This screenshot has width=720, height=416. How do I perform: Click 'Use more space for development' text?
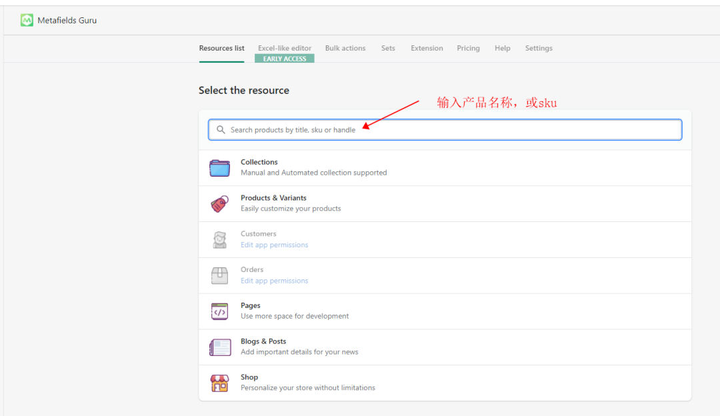click(x=295, y=316)
